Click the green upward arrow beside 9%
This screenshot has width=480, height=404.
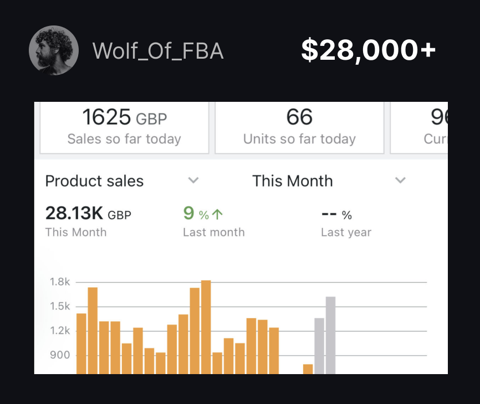[217, 214]
